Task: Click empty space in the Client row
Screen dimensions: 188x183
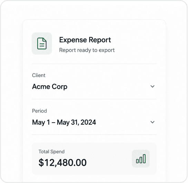Action: coord(108,86)
